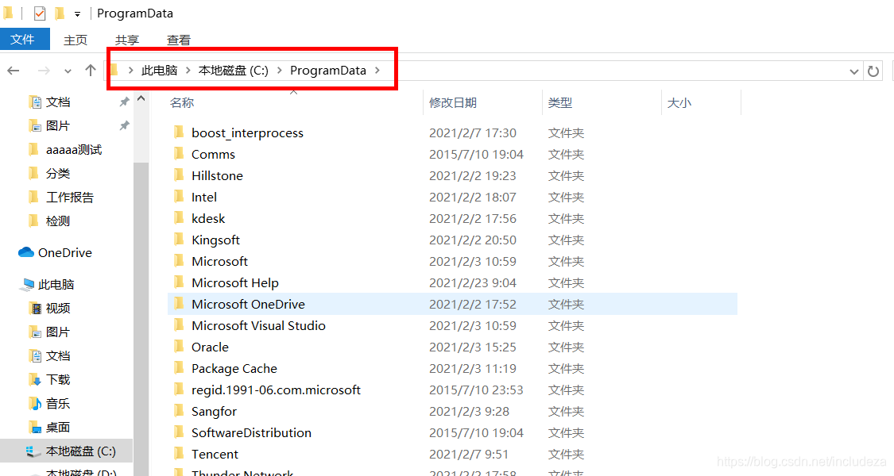Select the Tencent folder icon
The image size is (894, 476).
(x=179, y=454)
